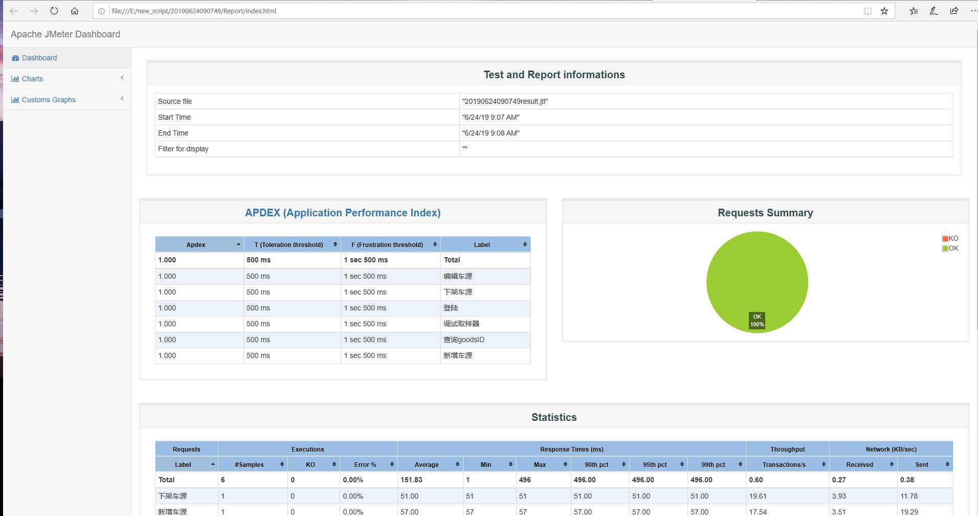
Task: Sort Statistics by 90th pct column
Action: 600,464
